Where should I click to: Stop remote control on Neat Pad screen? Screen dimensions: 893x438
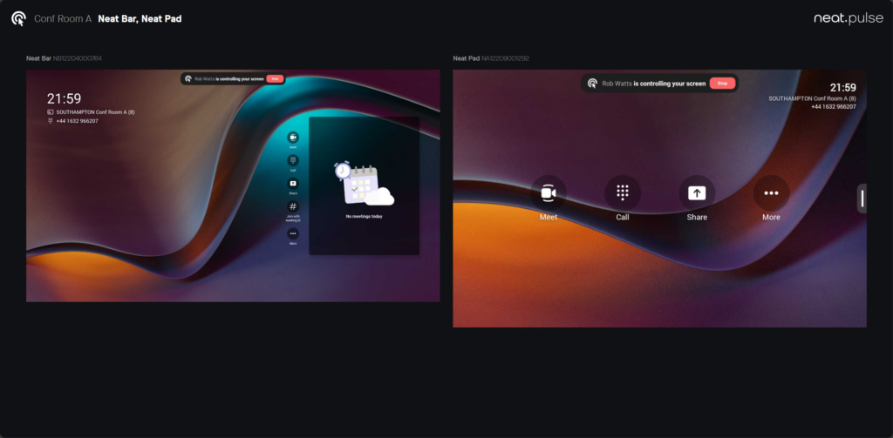(x=722, y=83)
